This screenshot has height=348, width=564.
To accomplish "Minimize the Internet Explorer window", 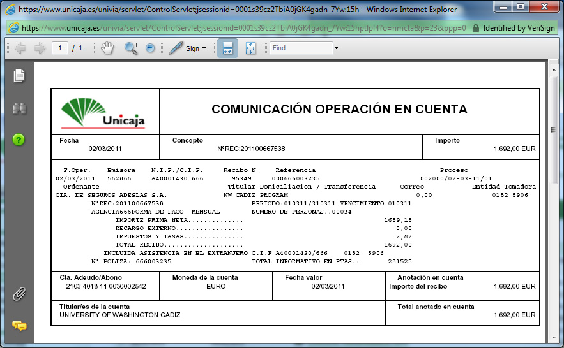I will 503,7.
